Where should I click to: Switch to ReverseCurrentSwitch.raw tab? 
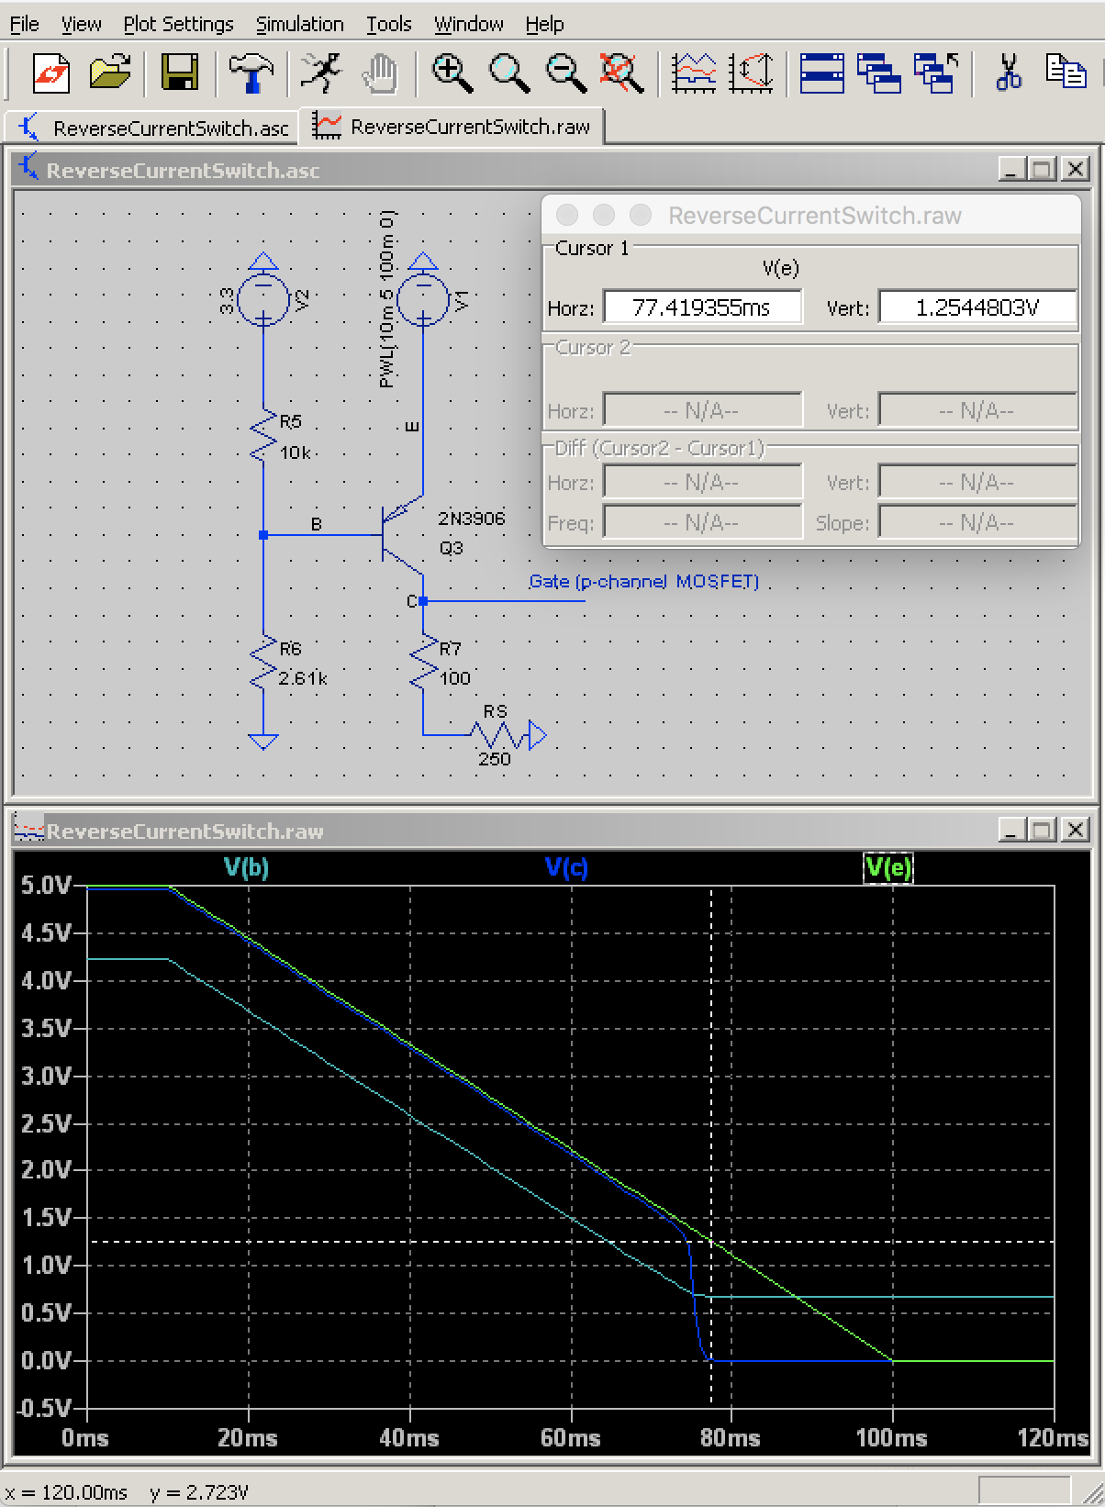453,126
